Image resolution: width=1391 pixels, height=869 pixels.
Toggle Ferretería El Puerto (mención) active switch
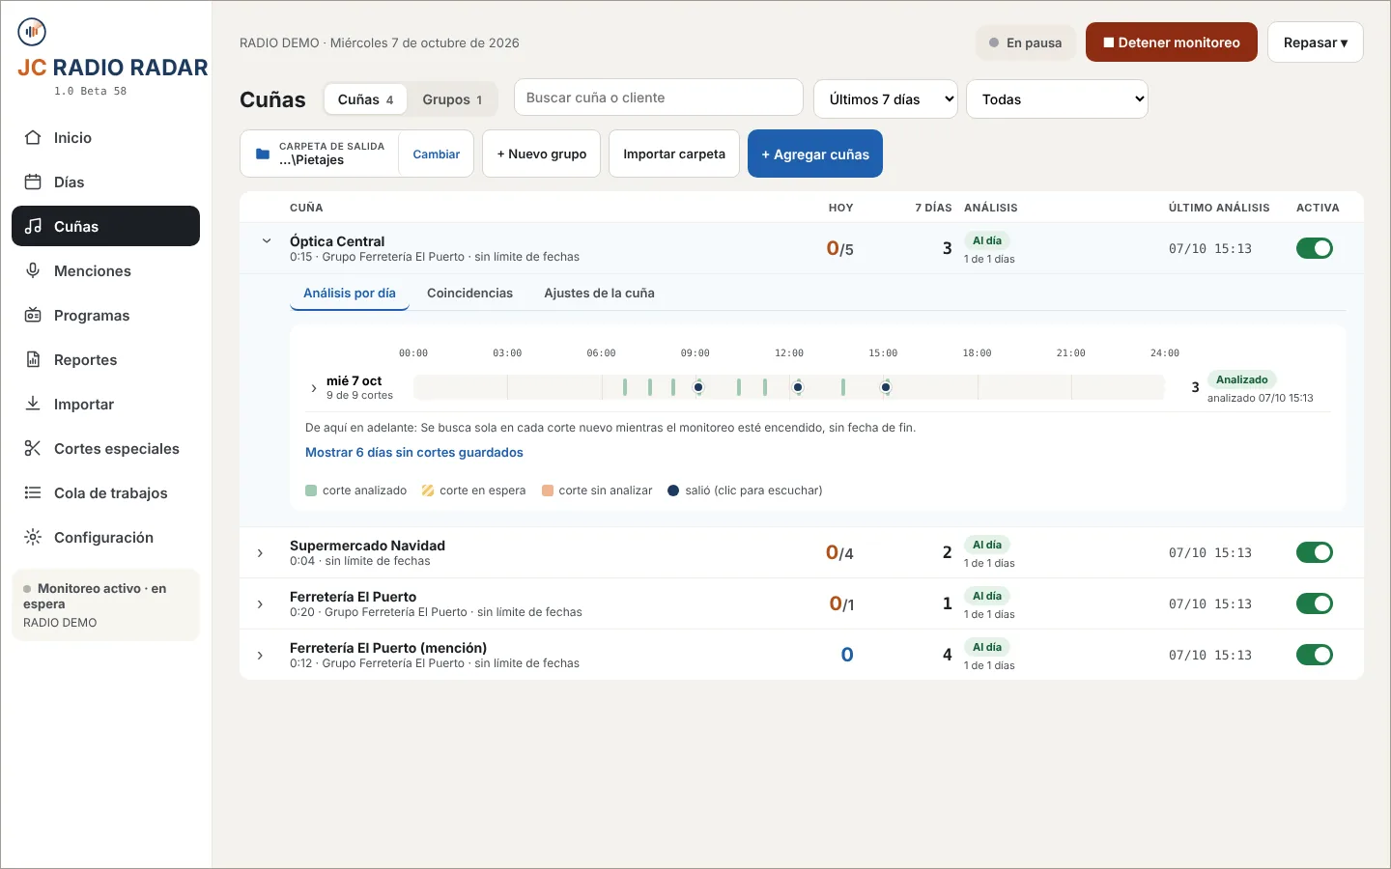click(x=1315, y=656)
